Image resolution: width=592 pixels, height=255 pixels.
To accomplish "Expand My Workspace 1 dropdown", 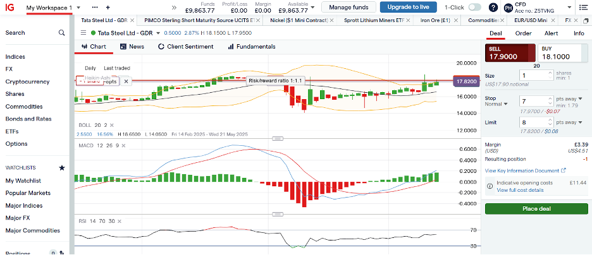I will tap(78, 8).
